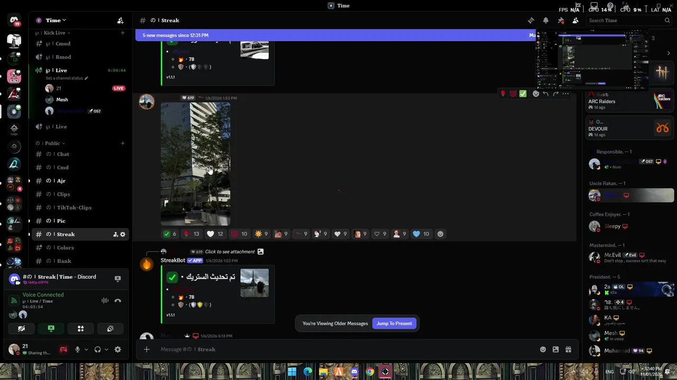Open the Chat channel
This screenshot has height=380, width=677.
[x=79, y=154]
